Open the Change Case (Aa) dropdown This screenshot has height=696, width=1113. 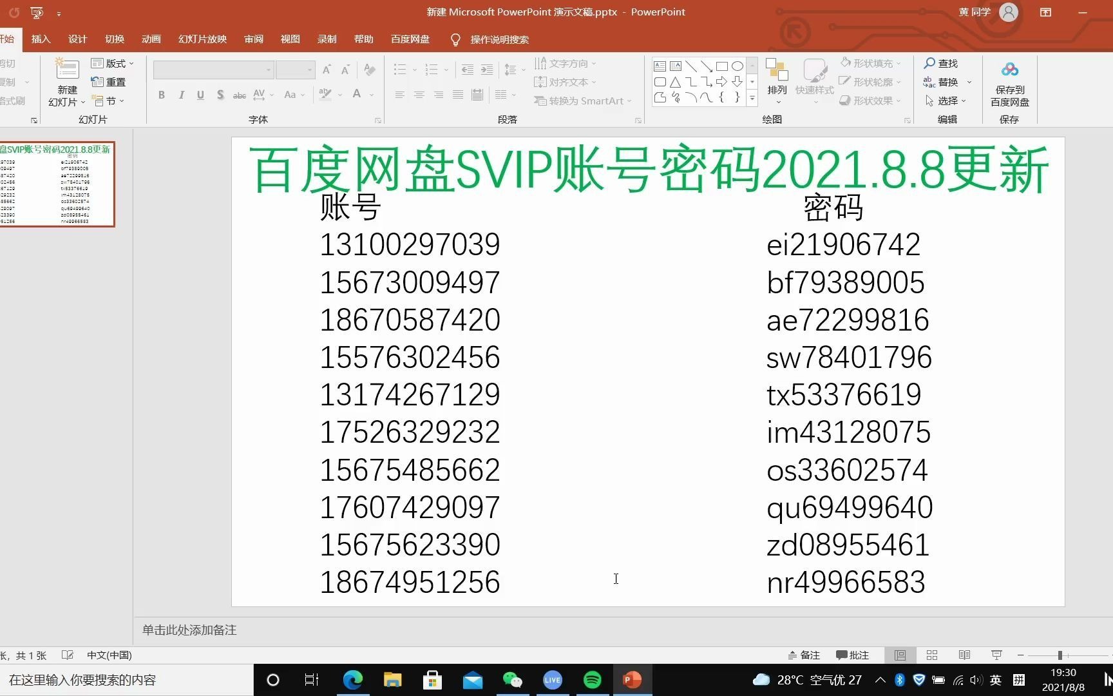point(294,95)
